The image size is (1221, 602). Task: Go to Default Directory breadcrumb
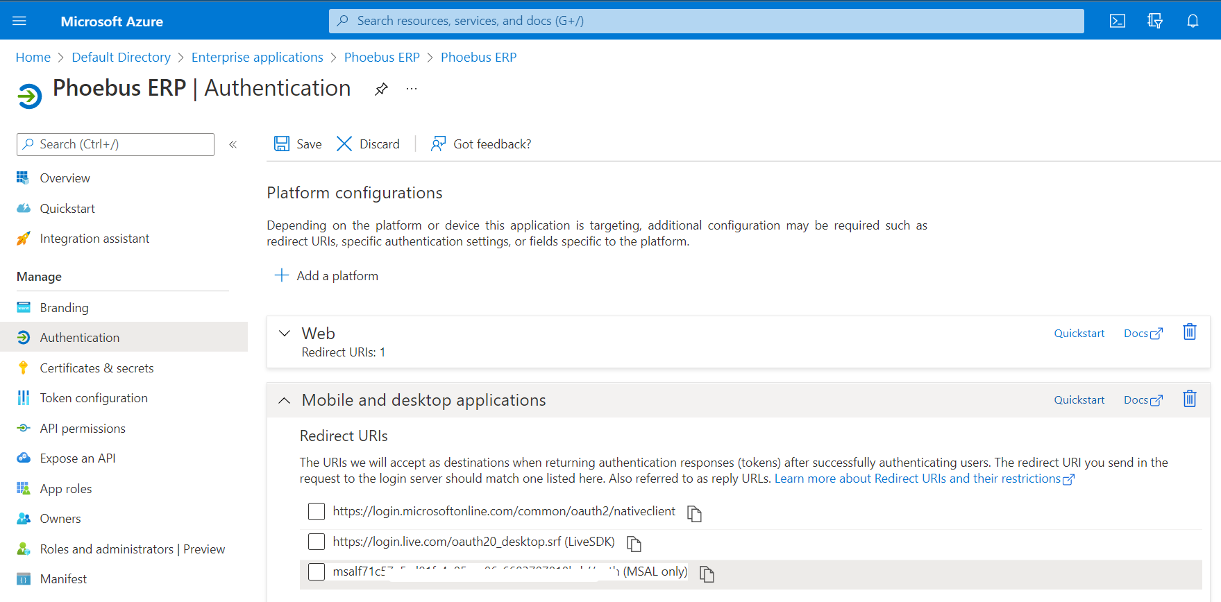tap(121, 58)
